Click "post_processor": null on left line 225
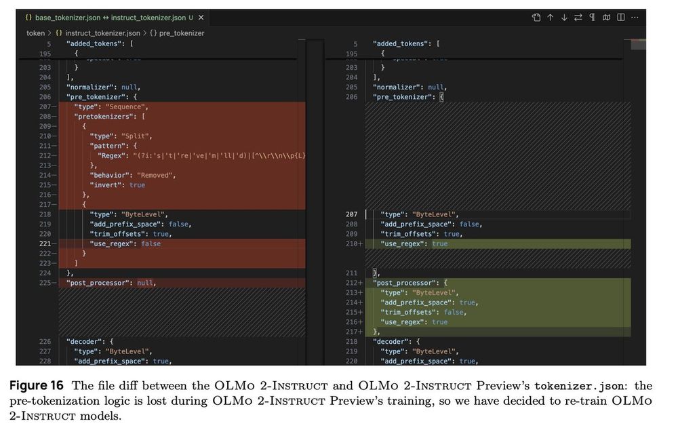 click(111, 283)
